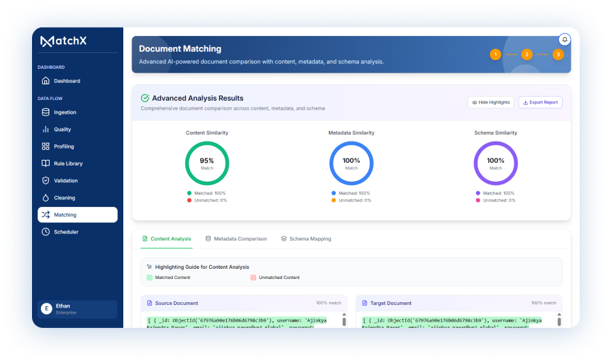Click the red Unmatched: 0% legend under Content Similarity
Screen dimensions: 609x362
pyautogui.click(x=207, y=200)
